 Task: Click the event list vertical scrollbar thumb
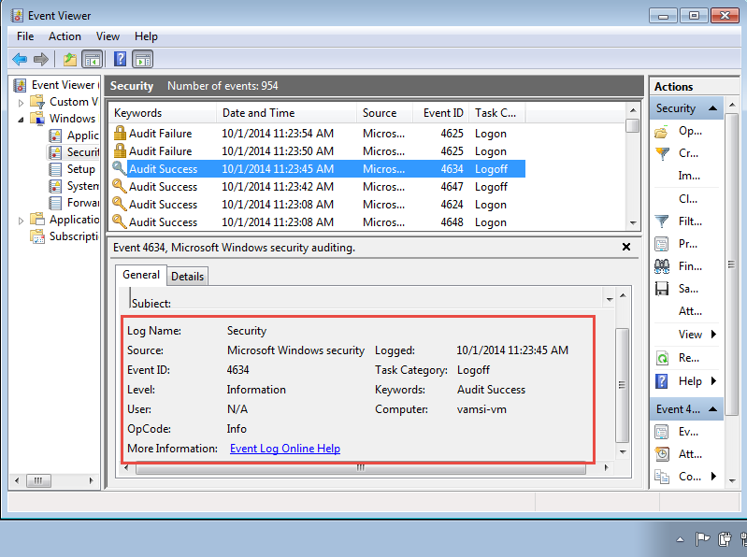(633, 125)
